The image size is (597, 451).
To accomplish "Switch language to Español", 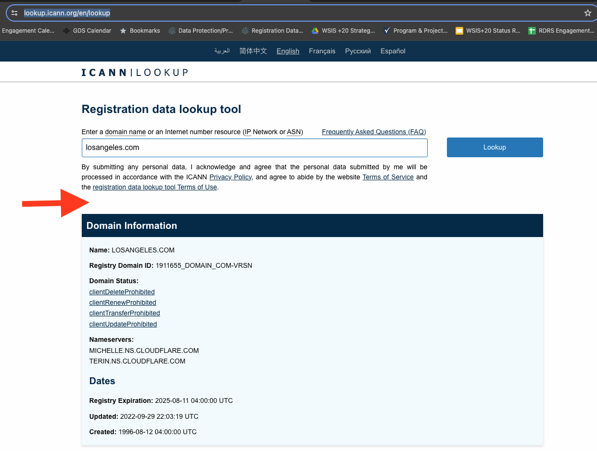I will coord(393,51).
